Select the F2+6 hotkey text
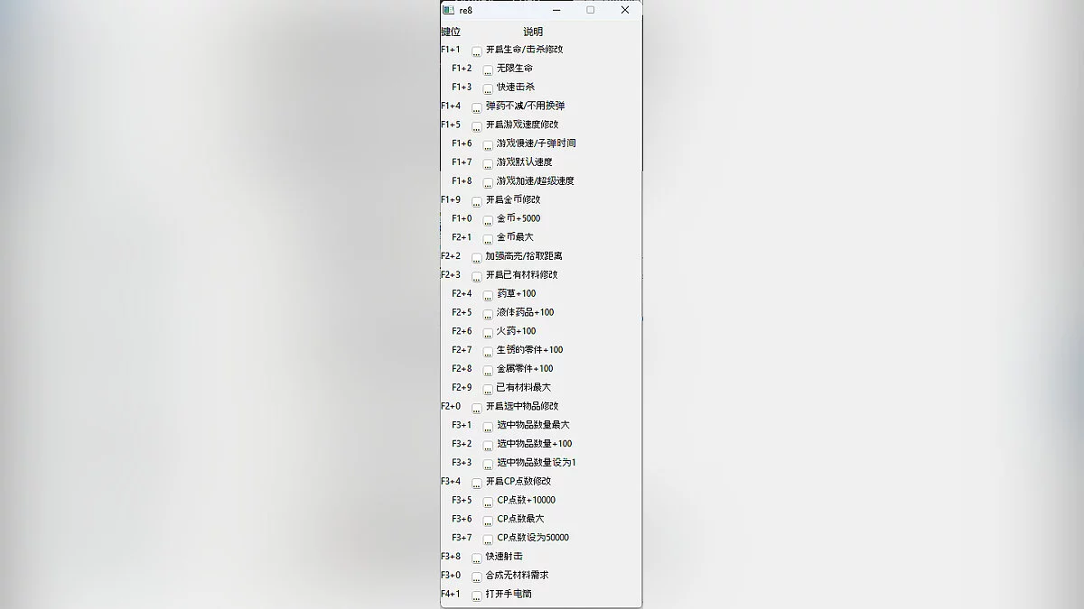This screenshot has height=609, width=1084. 462,331
